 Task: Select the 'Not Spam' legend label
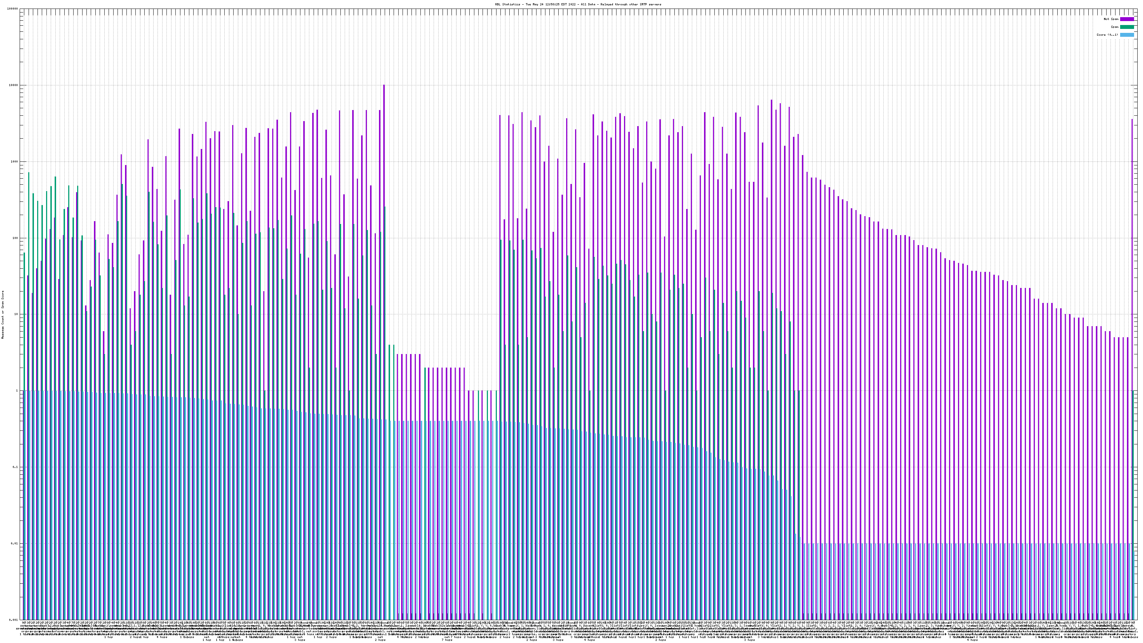[1111, 19]
